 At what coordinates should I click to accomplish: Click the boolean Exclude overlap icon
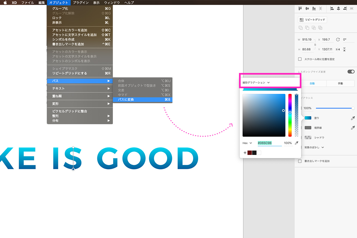[x=320, y=28]
